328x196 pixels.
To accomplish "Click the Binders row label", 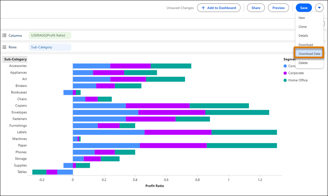I will pos(21,86).
